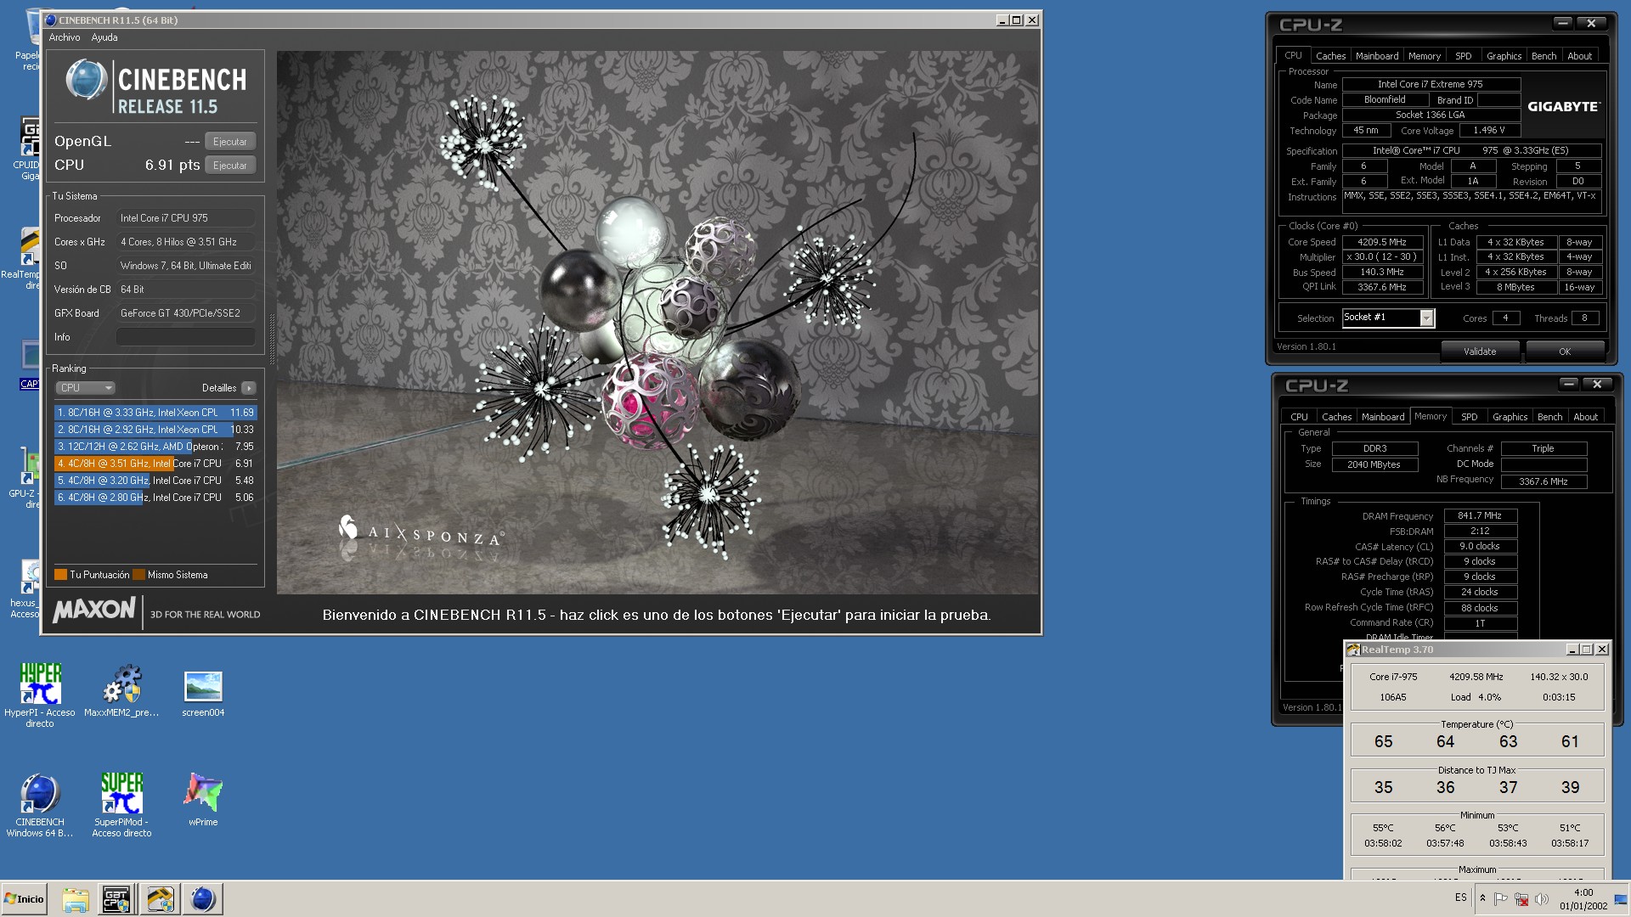1631x917 pixels.
Task: Open the Memory tab in top CPU-Z window
Action: click(x=1425, y=56)
